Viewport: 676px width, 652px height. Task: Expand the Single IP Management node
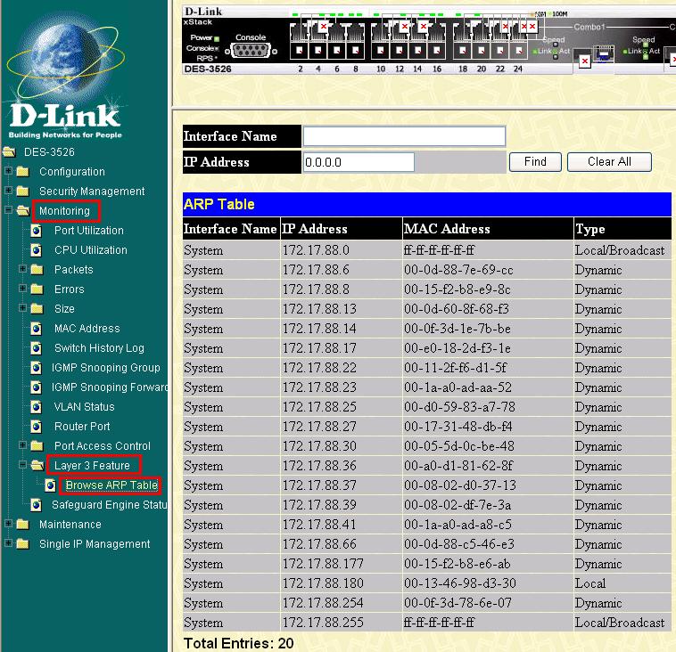[8, 543]
